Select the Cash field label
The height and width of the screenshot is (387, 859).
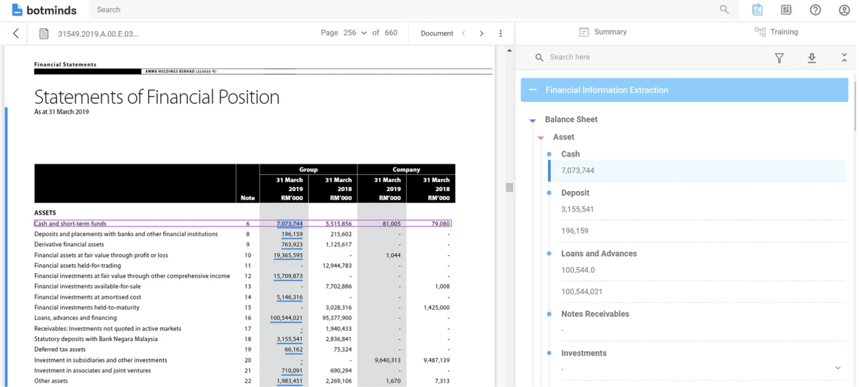pos(570,154)
